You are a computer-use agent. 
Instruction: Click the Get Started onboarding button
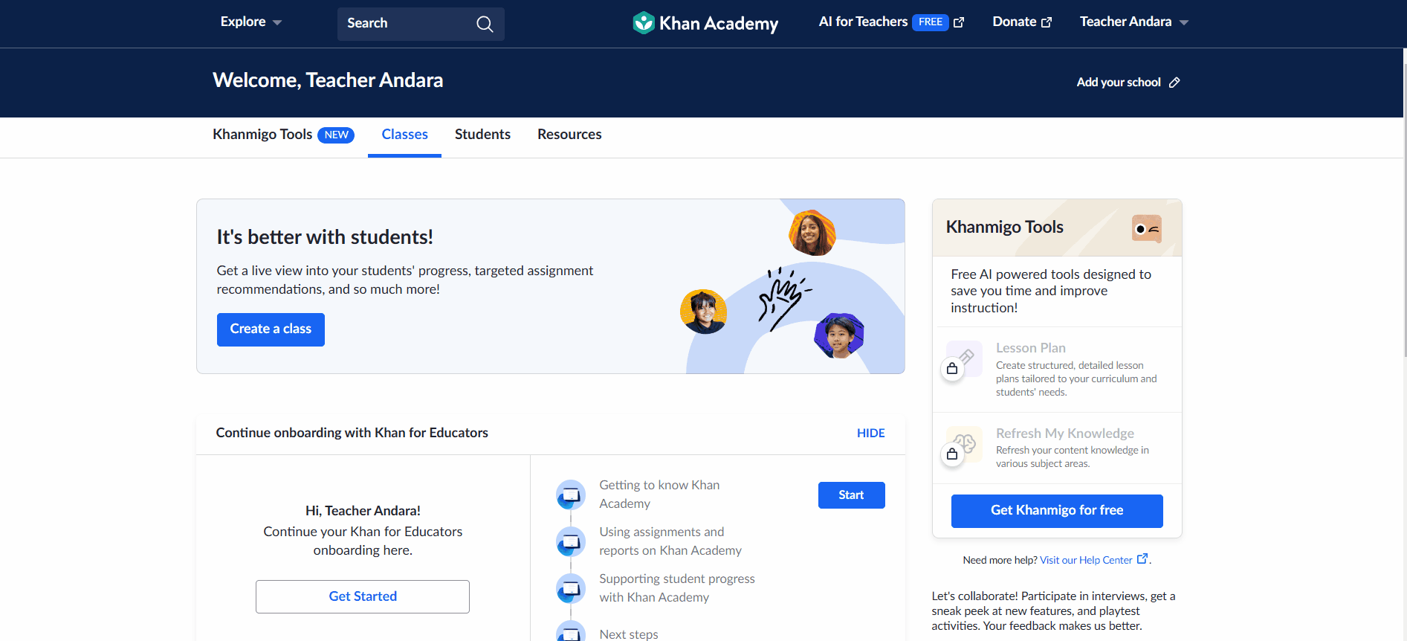(x=363, y=596)
